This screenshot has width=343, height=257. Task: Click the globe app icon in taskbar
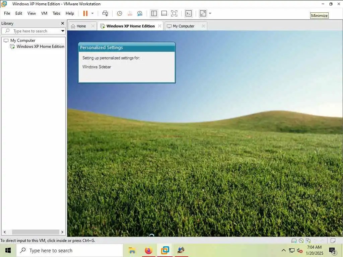coord(181,250)
